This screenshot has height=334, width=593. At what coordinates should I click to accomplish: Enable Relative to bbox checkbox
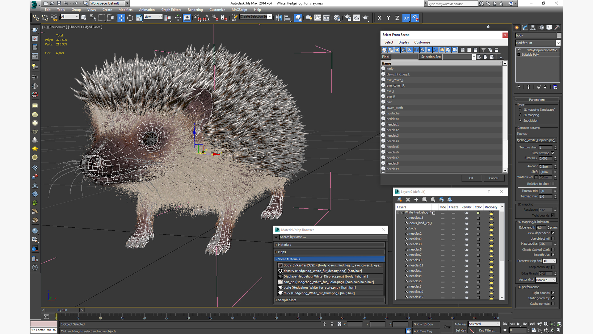click(553, 184)
